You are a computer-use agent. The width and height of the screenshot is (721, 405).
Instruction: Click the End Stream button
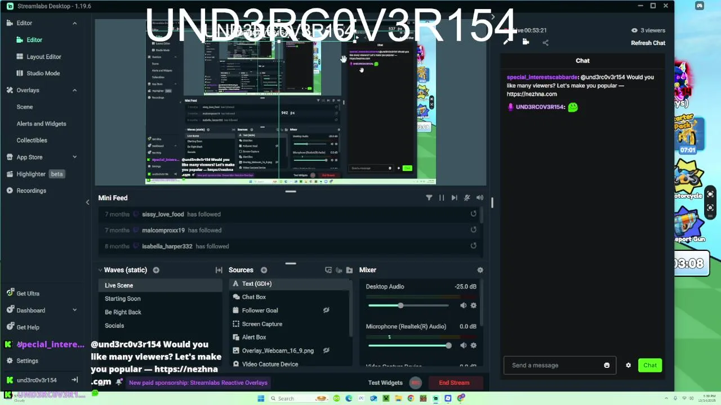[454, 382]
